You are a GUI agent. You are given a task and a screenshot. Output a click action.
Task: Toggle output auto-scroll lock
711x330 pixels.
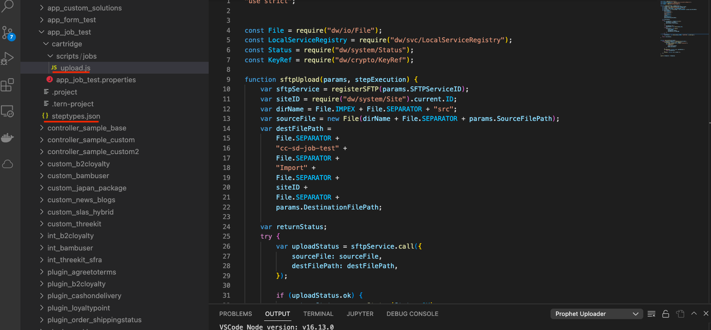(x=666, y=314)
